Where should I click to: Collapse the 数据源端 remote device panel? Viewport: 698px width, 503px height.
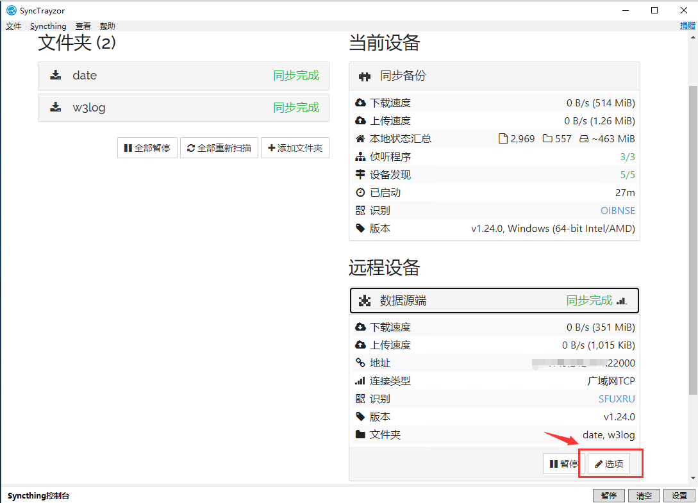494,301
